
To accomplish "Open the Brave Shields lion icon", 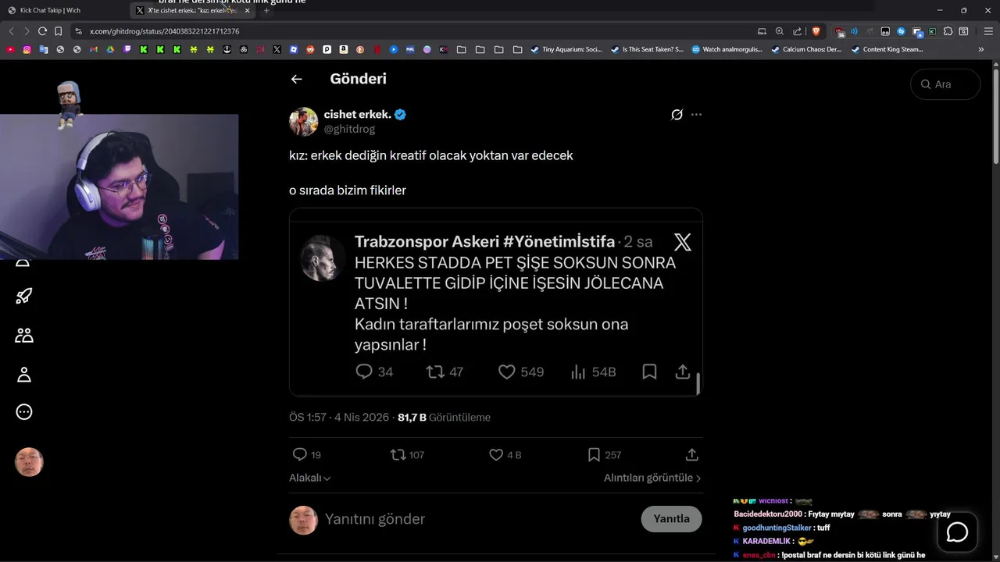I will click(x=816, y=31).
